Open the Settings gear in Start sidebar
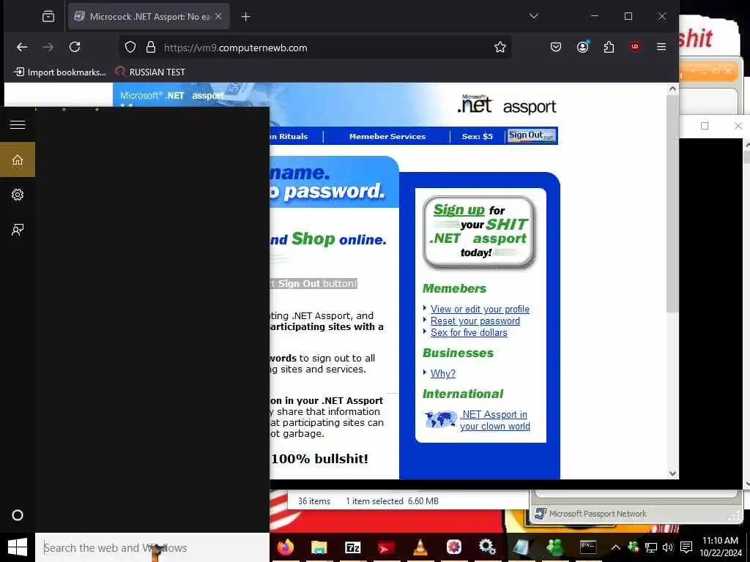 click(x=18, y=195)
